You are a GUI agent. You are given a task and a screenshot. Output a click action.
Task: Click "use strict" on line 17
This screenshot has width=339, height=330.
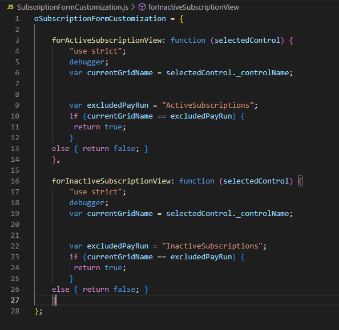[96, 192]
